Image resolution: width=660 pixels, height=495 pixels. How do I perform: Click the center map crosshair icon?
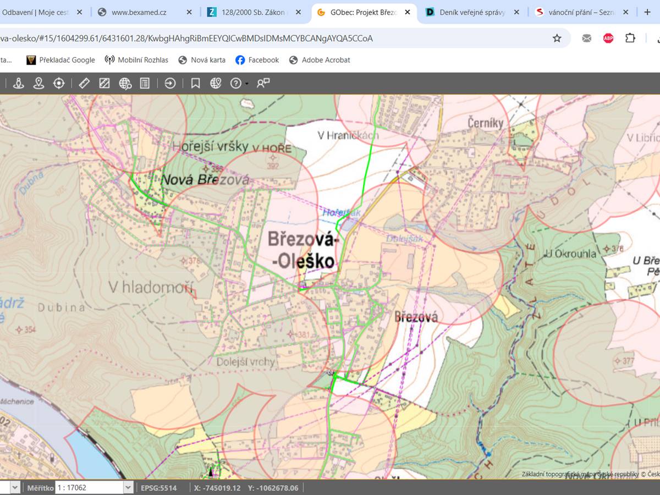tap(59, 84)
